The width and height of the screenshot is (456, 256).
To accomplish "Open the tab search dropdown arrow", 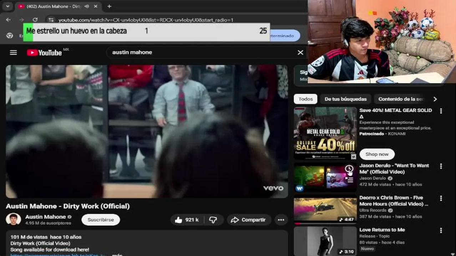I will [7, 6].
